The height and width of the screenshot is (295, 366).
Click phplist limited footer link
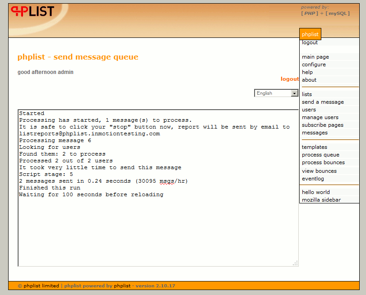[41, 286]
